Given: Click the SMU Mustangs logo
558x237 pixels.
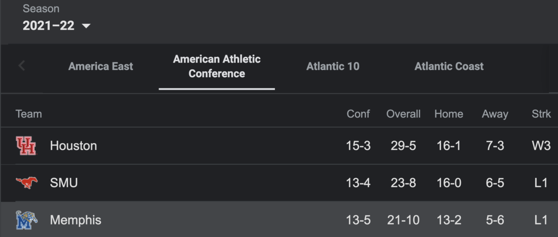Looking at the screenshot, I should pos(26,183).
